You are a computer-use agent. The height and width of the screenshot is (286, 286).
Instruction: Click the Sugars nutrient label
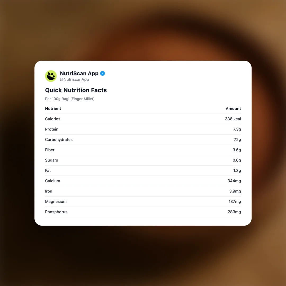(x=51, y=160)
